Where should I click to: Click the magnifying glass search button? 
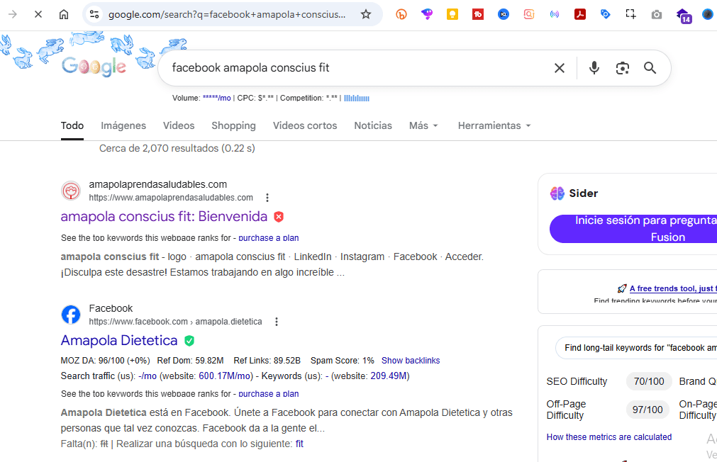tap(650, 68)
